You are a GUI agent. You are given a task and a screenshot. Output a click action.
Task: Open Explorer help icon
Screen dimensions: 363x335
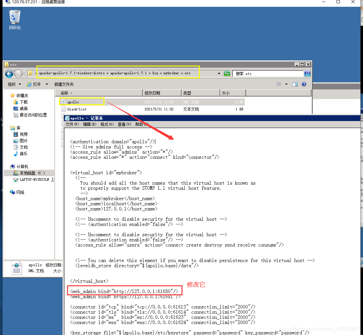(x=304, y=84)
